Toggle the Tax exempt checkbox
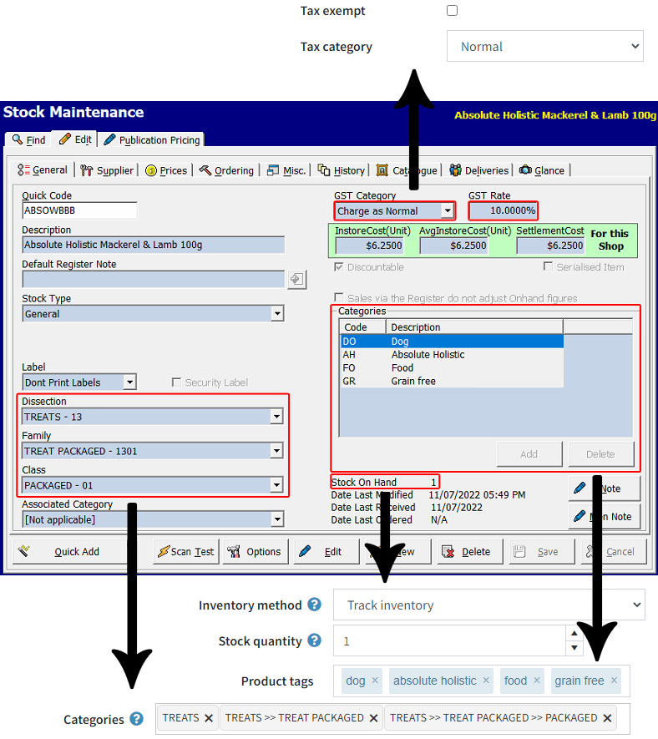The width and height of the screenshot is (658, 739). point(453,11)
